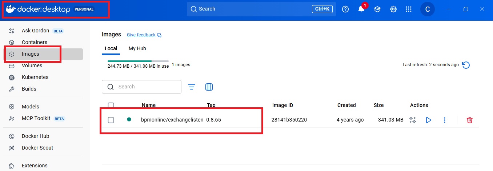This screenshot has height=171, width=493.
Task: Click the Models icon in sidebar
Action: [x=12, y=107]
